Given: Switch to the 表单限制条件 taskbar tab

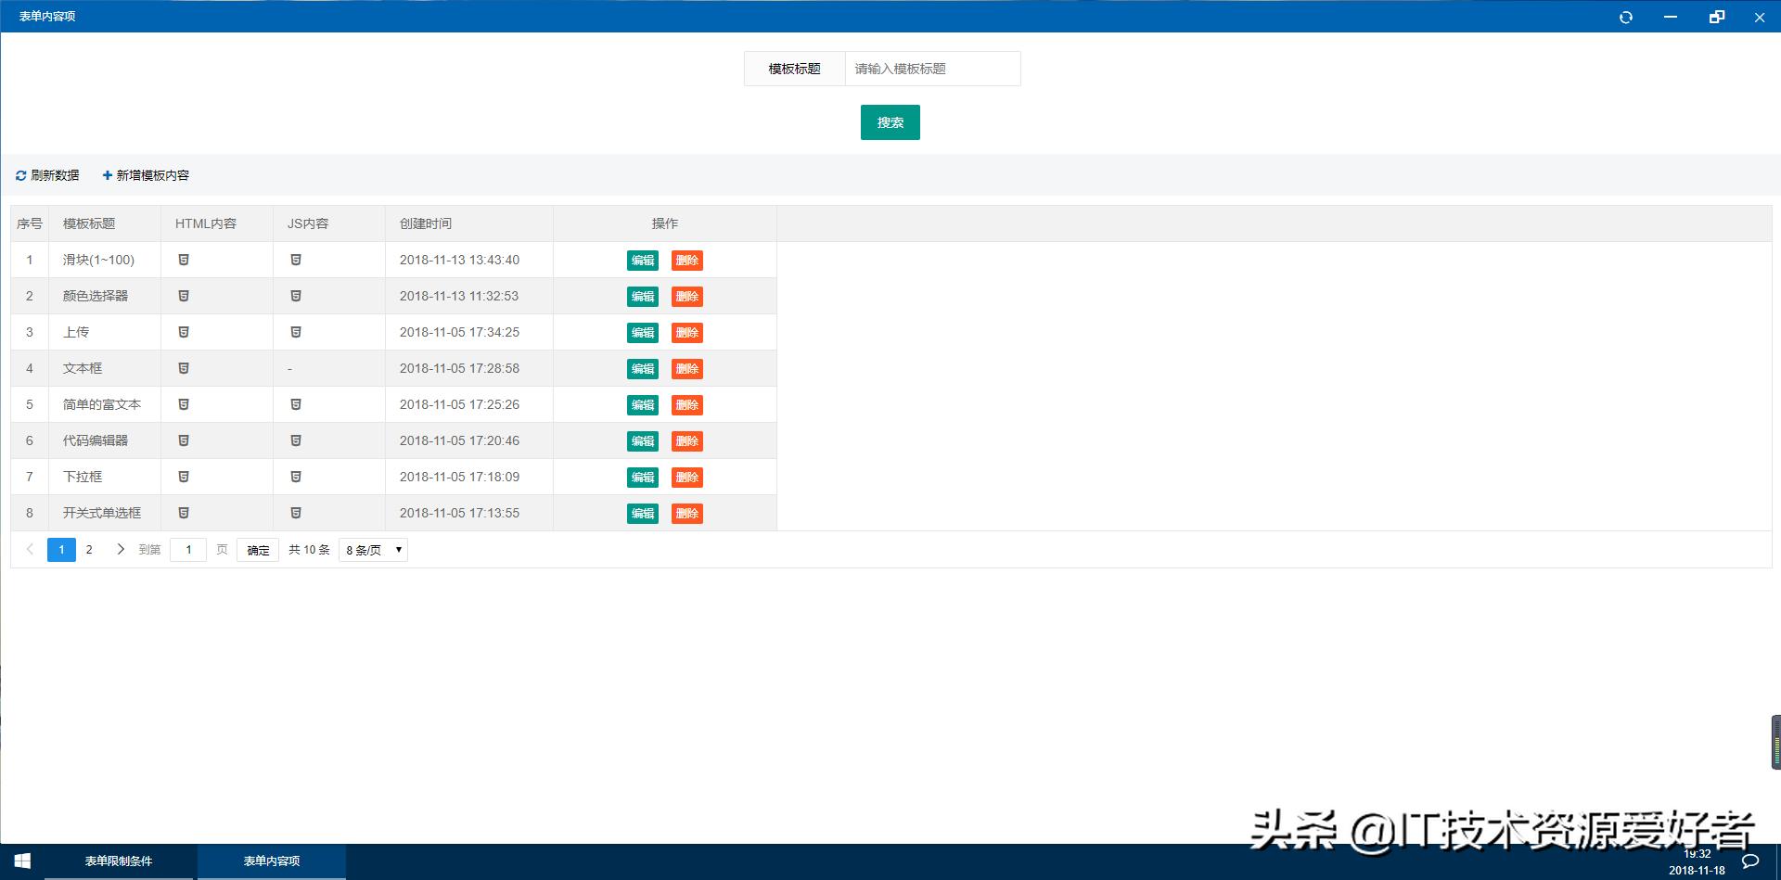Looking at the screenshot, I should pos(119,861).
